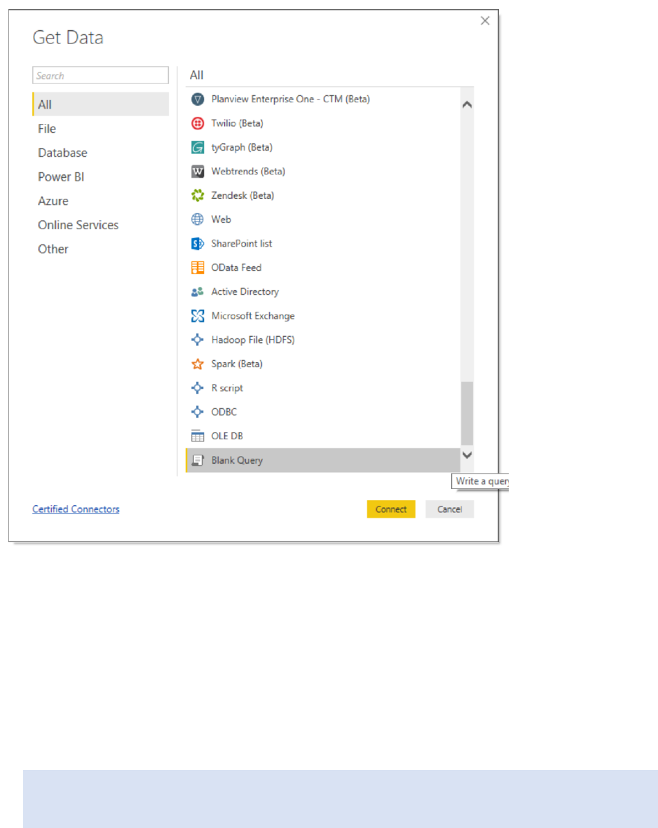Screen dimensions: 658x828
Task: Click the Spark orange star icon
Action: click(x=198, y=364)
